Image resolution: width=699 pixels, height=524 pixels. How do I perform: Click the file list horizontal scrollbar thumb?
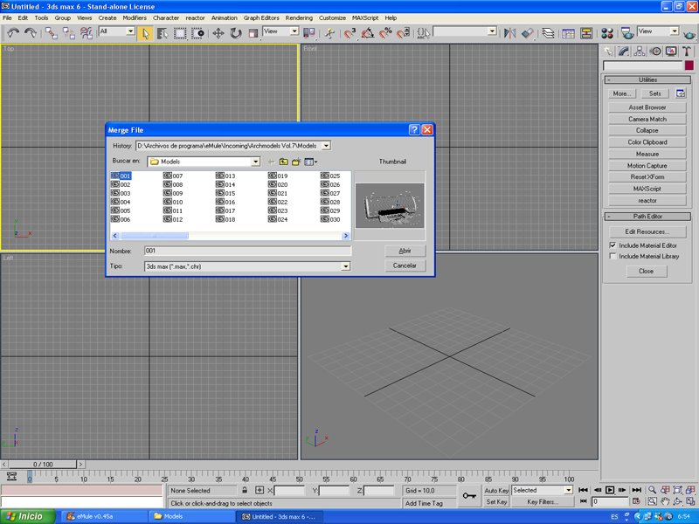pyautogui.click(x=155, y=236)
